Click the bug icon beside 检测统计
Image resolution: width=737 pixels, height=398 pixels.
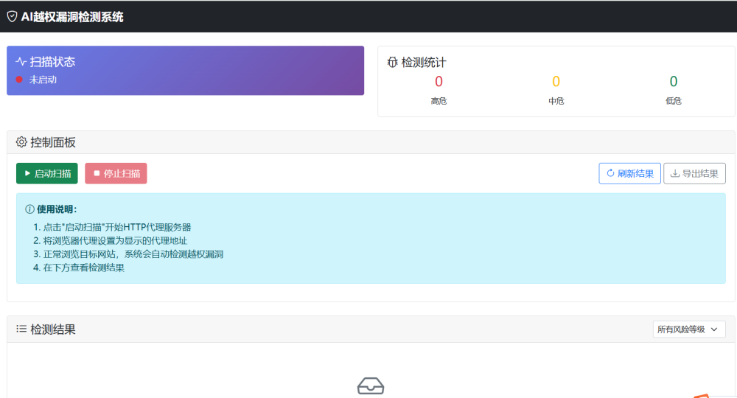point(392,63)
